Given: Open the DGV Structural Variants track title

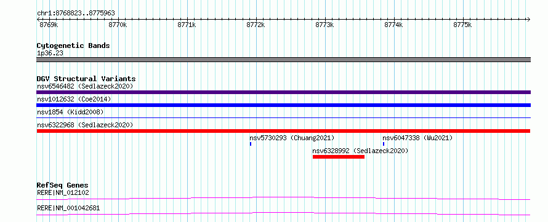Looking at the screenshot, I should (86, 79).
